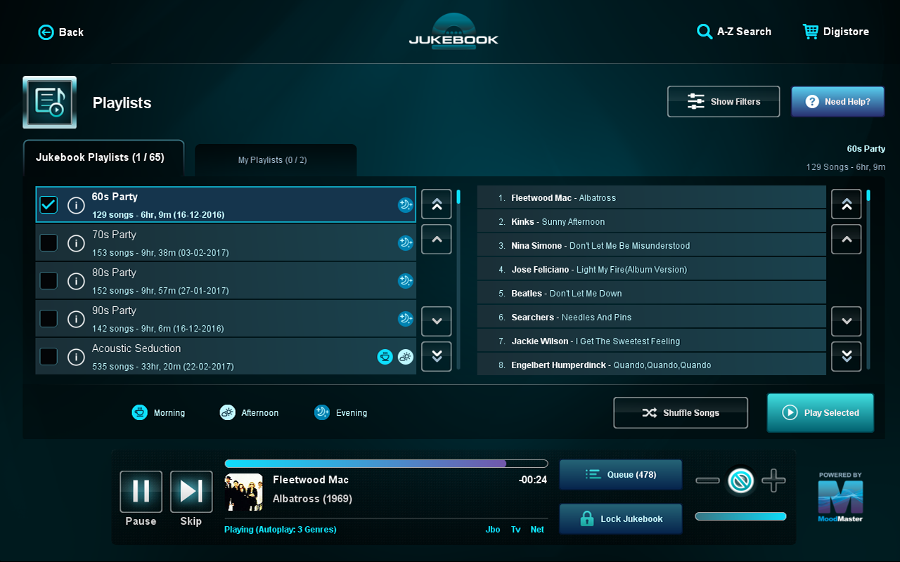Open A-Z Search
This screenshot has height=562, width=900.
[x=734, y=32]
